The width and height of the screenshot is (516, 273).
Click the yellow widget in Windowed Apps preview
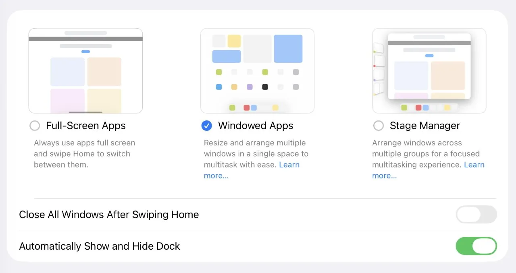point(234,41)
